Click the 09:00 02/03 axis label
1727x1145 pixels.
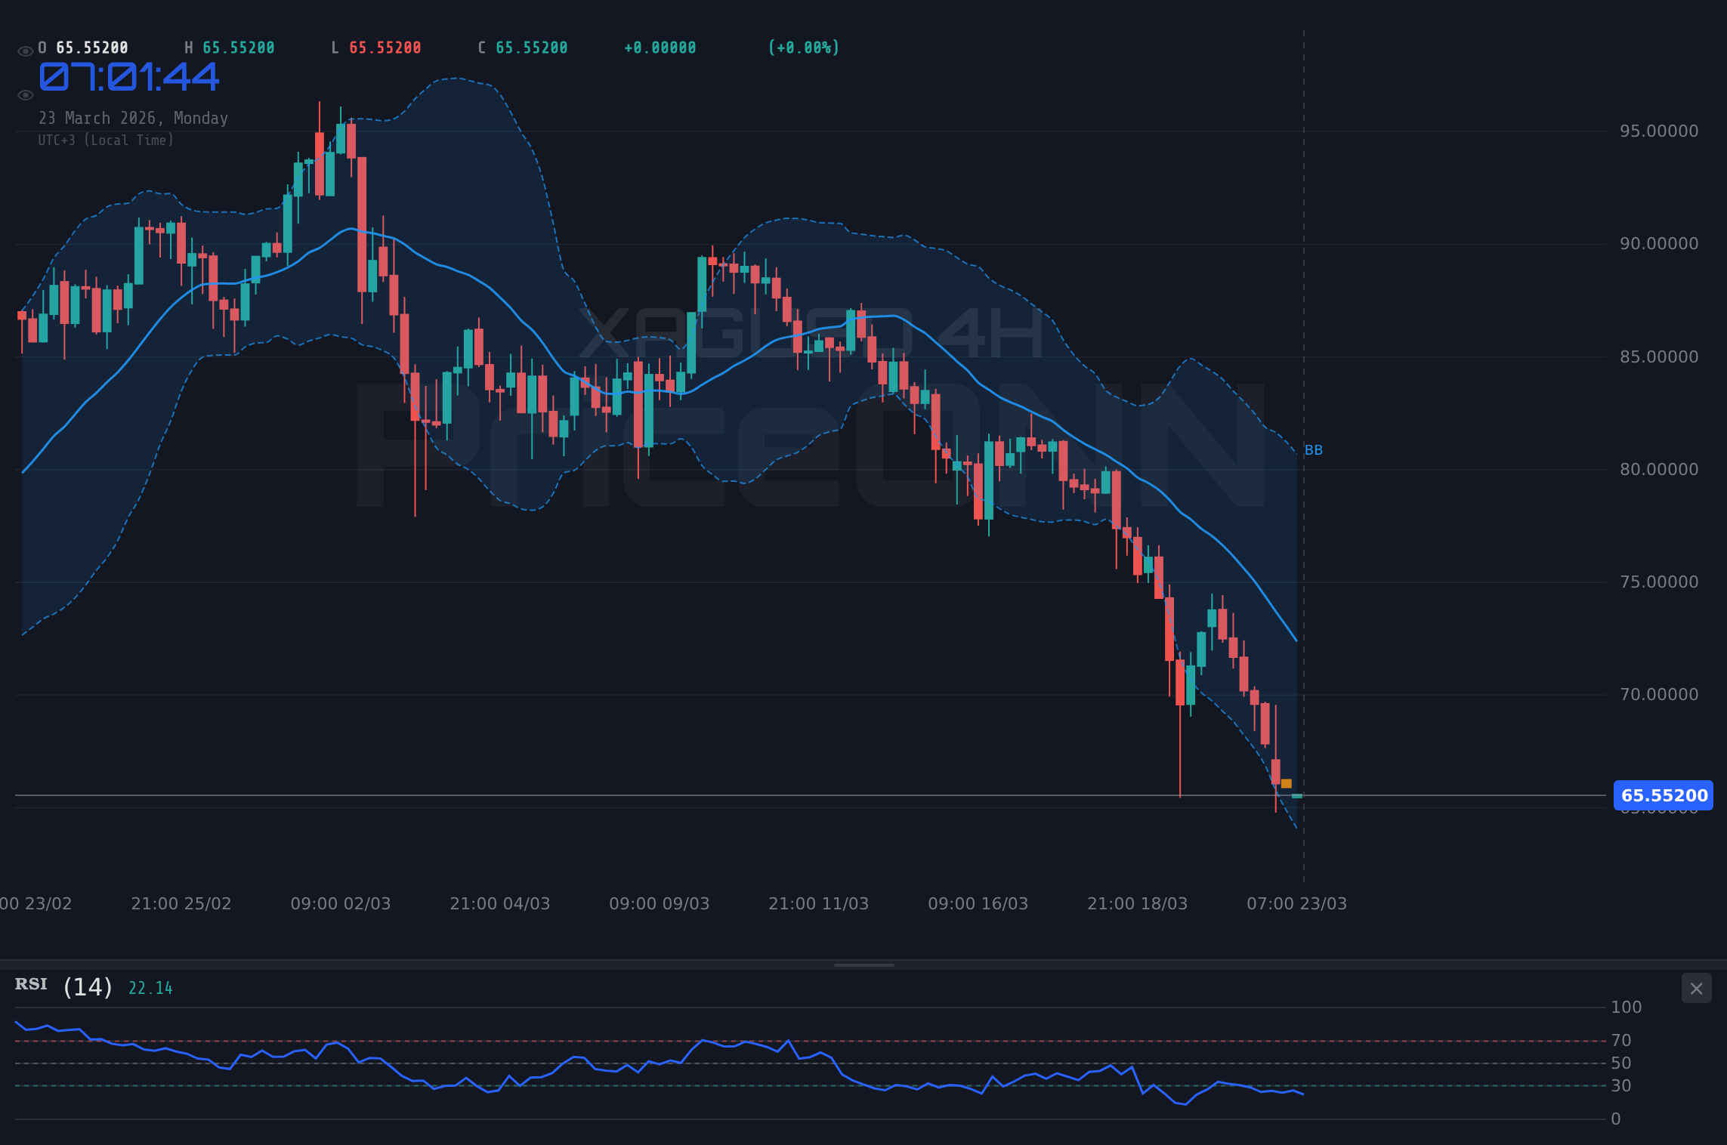click(x=341, y=903)
